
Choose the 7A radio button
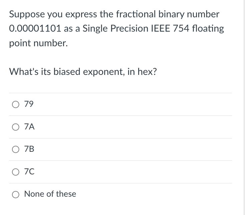[16, 127]
